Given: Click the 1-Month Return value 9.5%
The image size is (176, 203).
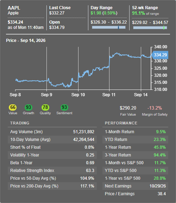Looking at the screenshot, I should point(161,132).
